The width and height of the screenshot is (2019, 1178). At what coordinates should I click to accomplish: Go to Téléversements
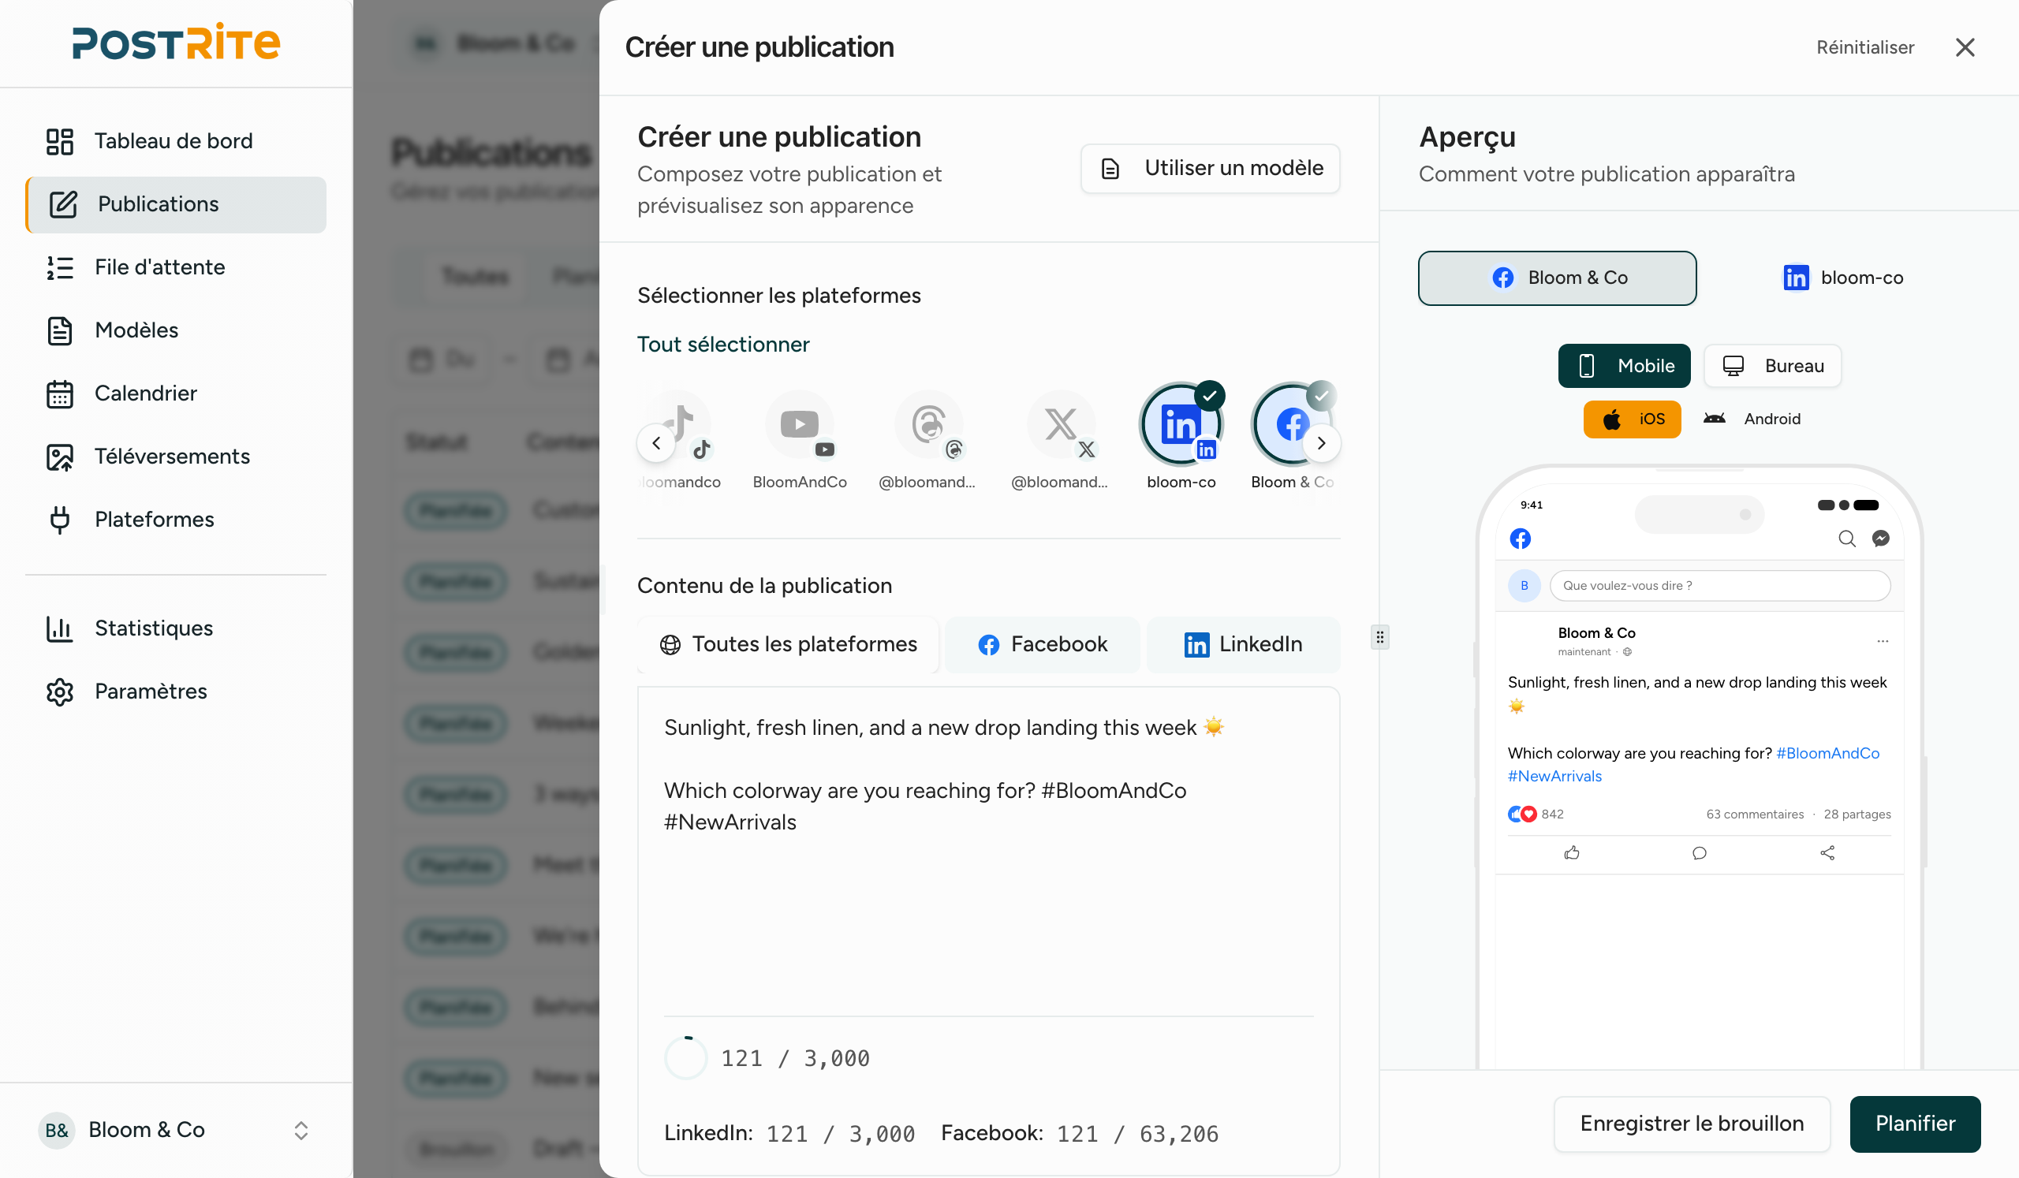coord(175,457)
